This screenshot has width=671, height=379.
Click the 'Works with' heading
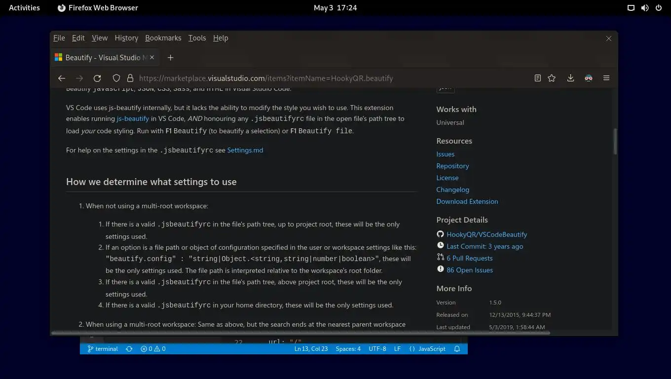click(x=456, y=109)
